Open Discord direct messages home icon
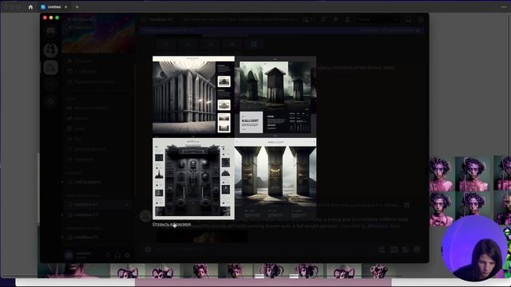Viewport: 511px width, 287px height. click(50, 30)
